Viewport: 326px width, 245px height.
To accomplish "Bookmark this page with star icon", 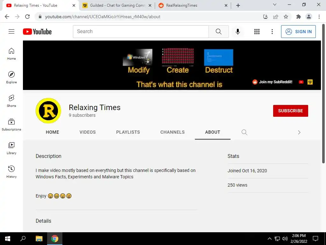I will point(286,17).
